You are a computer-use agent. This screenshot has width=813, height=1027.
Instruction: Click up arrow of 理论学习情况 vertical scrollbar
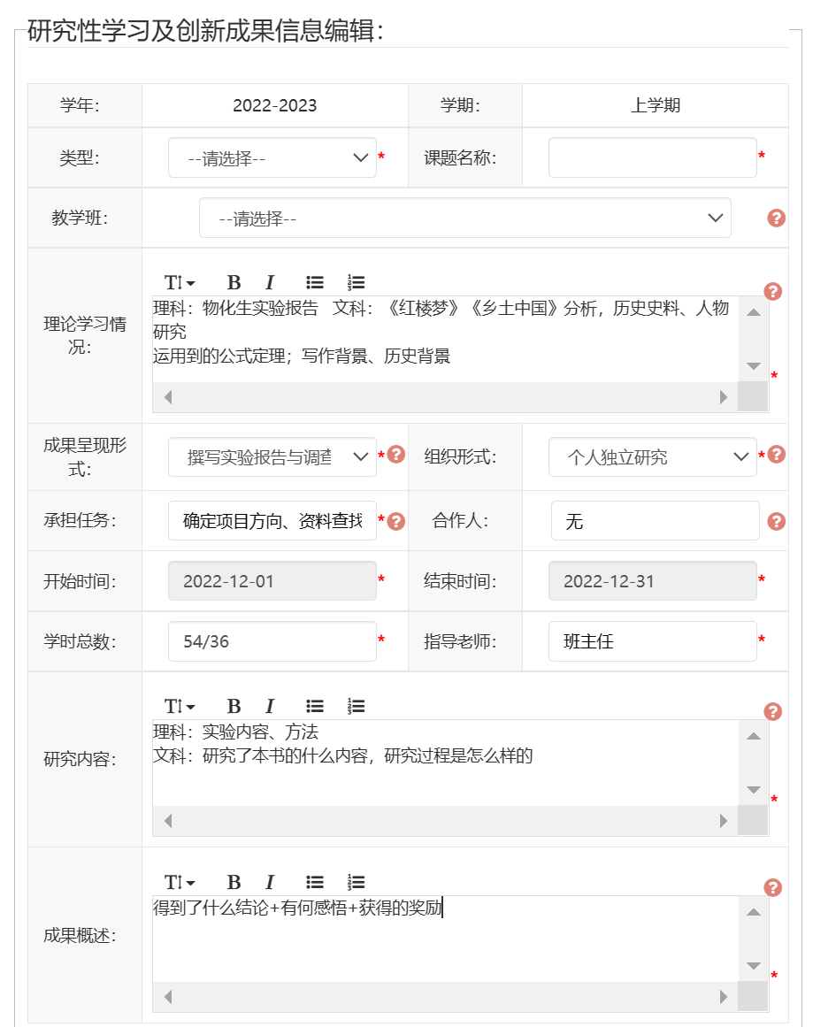[x=754, y=312]
